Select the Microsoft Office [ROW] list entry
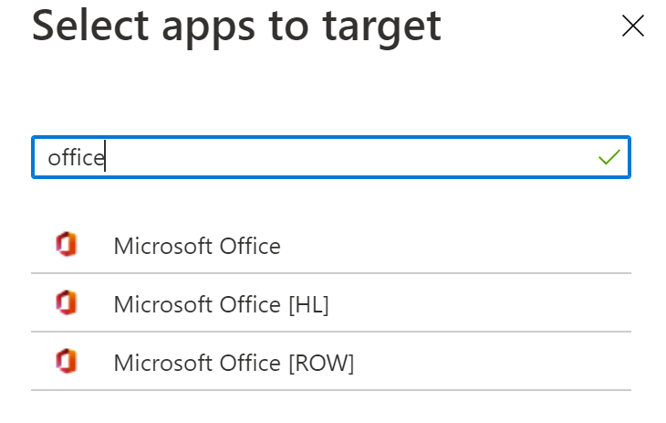 pos(234,363)
